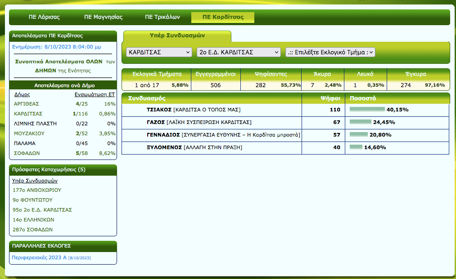456x279 pixels.
Task: Open ΣΟΦΑΔΩΝ municipality results
Action: point(27,153)
